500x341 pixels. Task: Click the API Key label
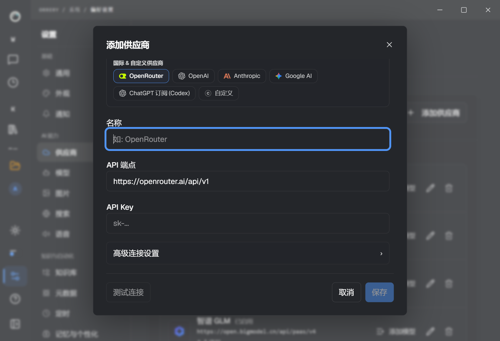pyautogui.click(x=120, y=207)
